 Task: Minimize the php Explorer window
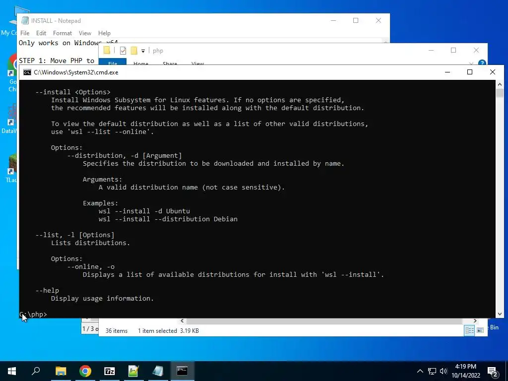[431, 50]
